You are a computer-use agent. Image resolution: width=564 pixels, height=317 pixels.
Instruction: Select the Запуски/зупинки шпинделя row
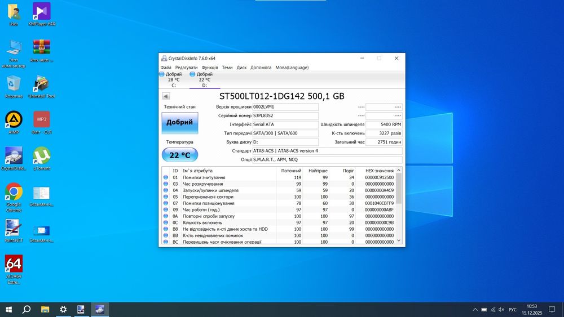click(x=279, y=190)
